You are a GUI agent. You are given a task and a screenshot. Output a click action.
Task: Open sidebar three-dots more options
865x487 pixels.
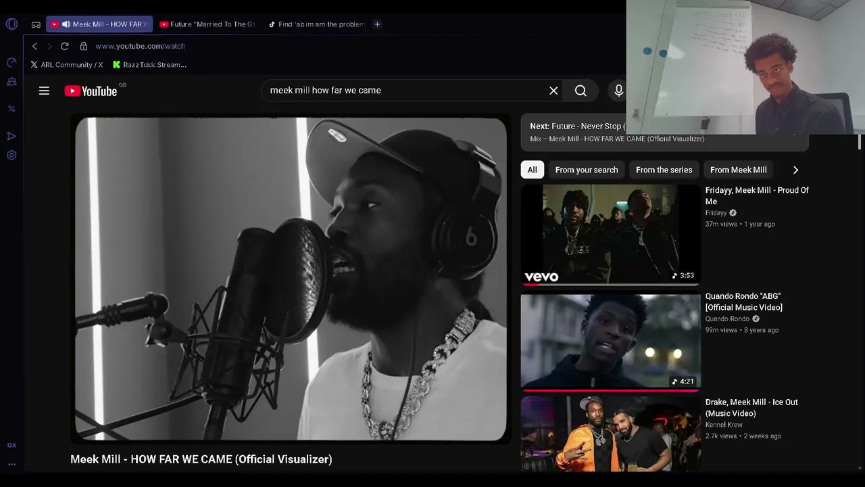(x=11, y=464)
